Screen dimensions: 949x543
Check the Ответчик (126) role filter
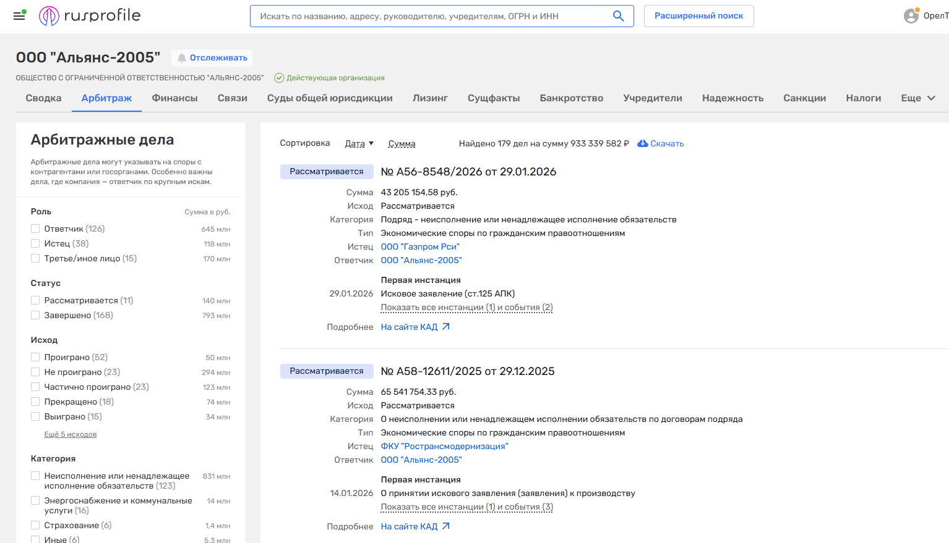[36, 229]
